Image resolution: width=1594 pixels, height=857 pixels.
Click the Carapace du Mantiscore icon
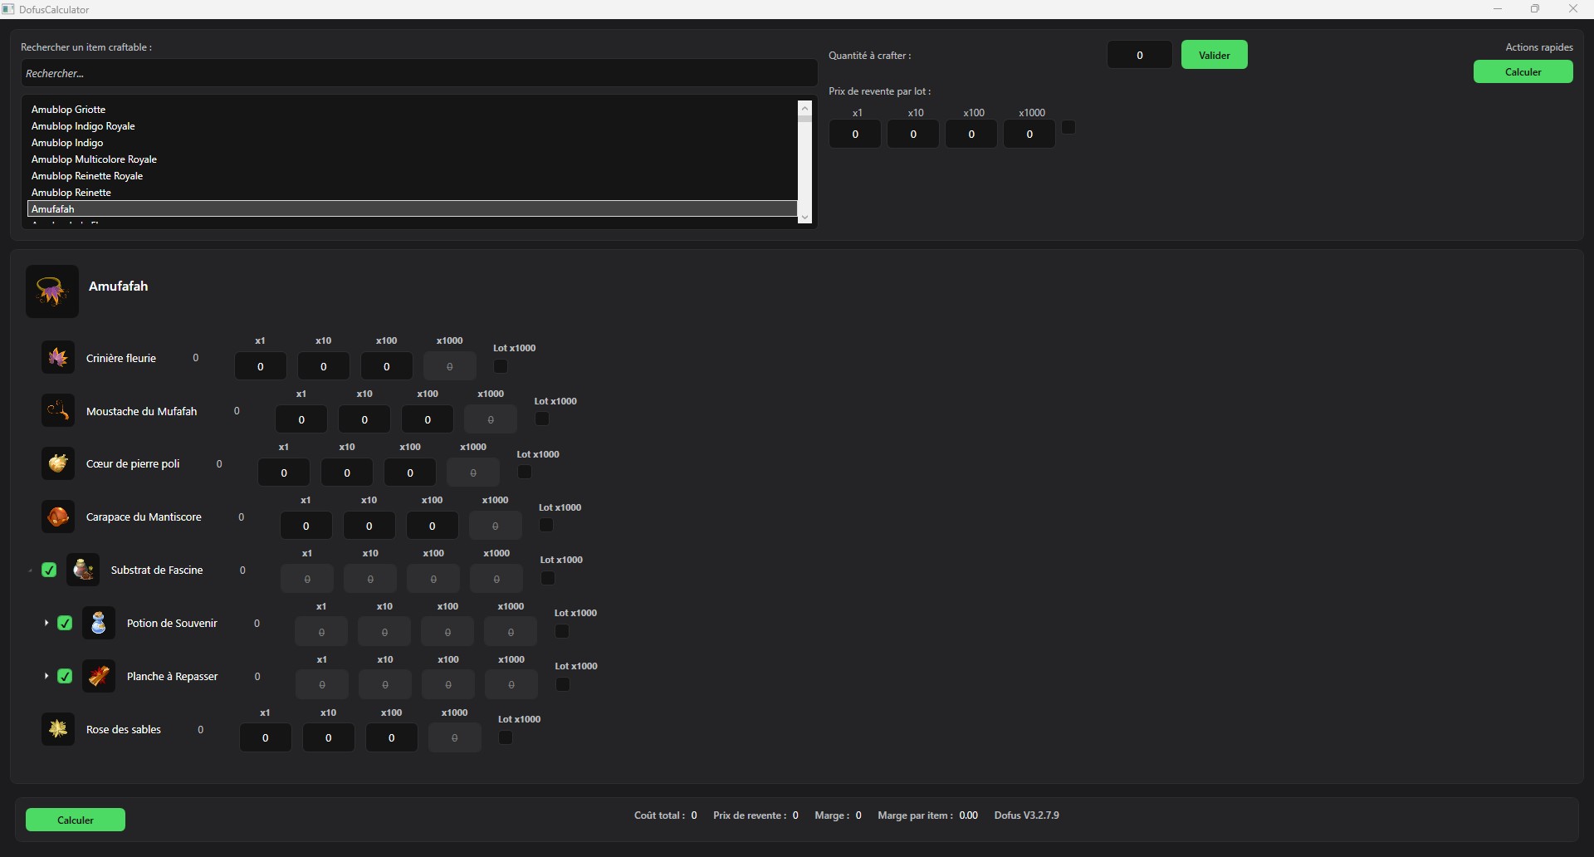(58, 517)
